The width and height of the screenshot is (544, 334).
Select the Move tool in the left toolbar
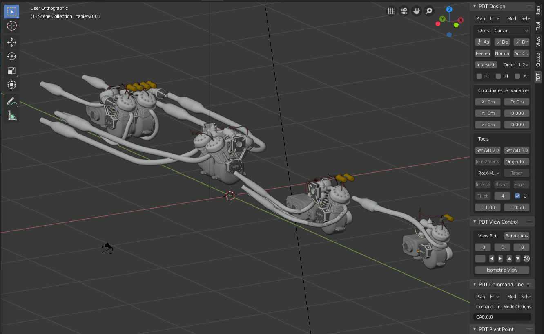(x=11, y=42)
